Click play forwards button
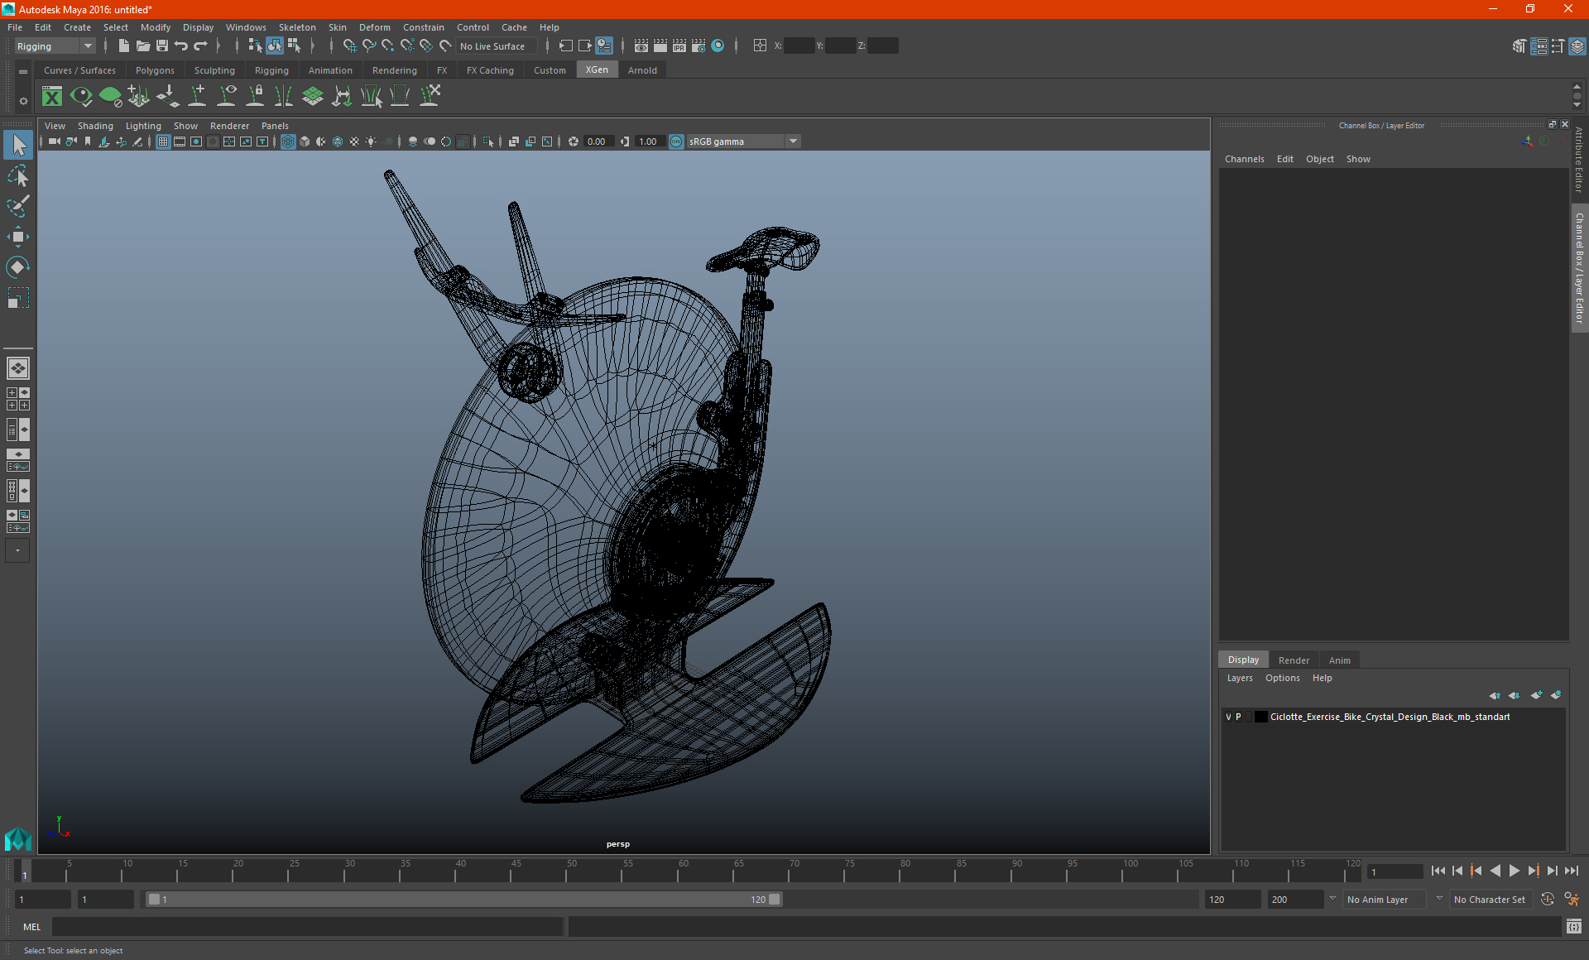Image resolution: width=1589 pixels, height=960 pixels. pyautogui.click(x=1514, y=871)
